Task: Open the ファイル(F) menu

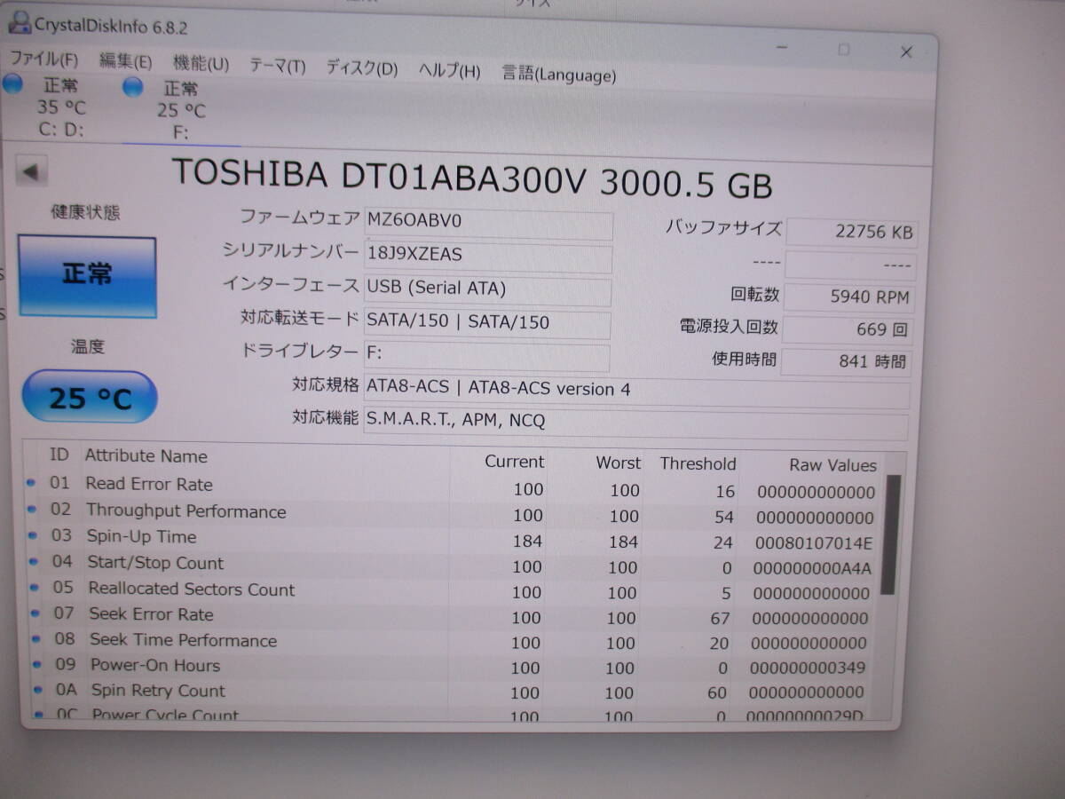Action: click(x=43, y=60)
